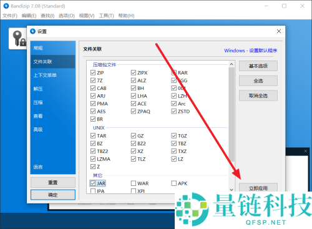
Task: Close the 设置 dialog
Action: [279, 31]
